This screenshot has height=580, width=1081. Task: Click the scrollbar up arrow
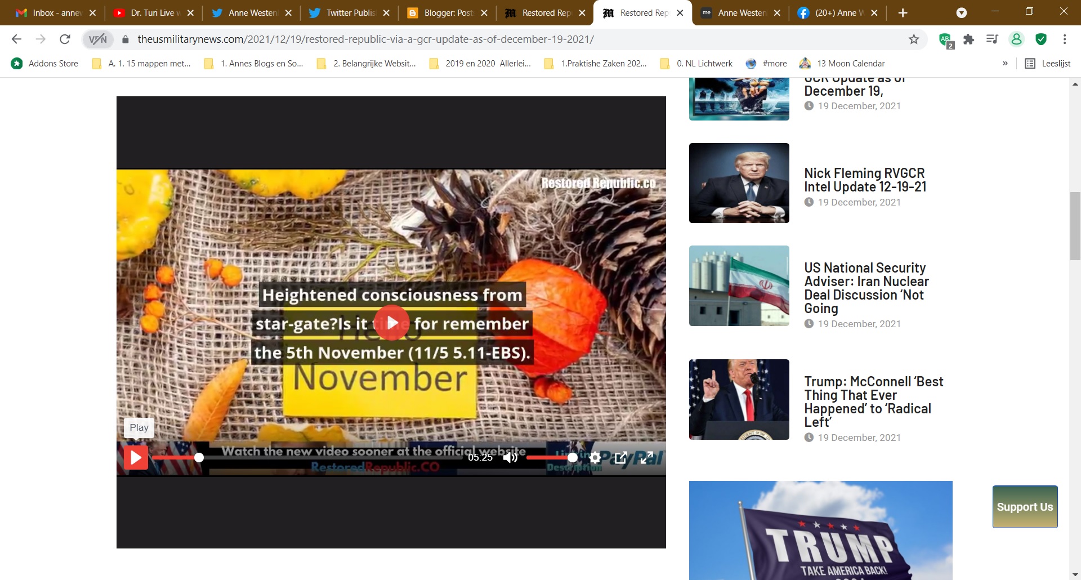(x=1075, y=84)
